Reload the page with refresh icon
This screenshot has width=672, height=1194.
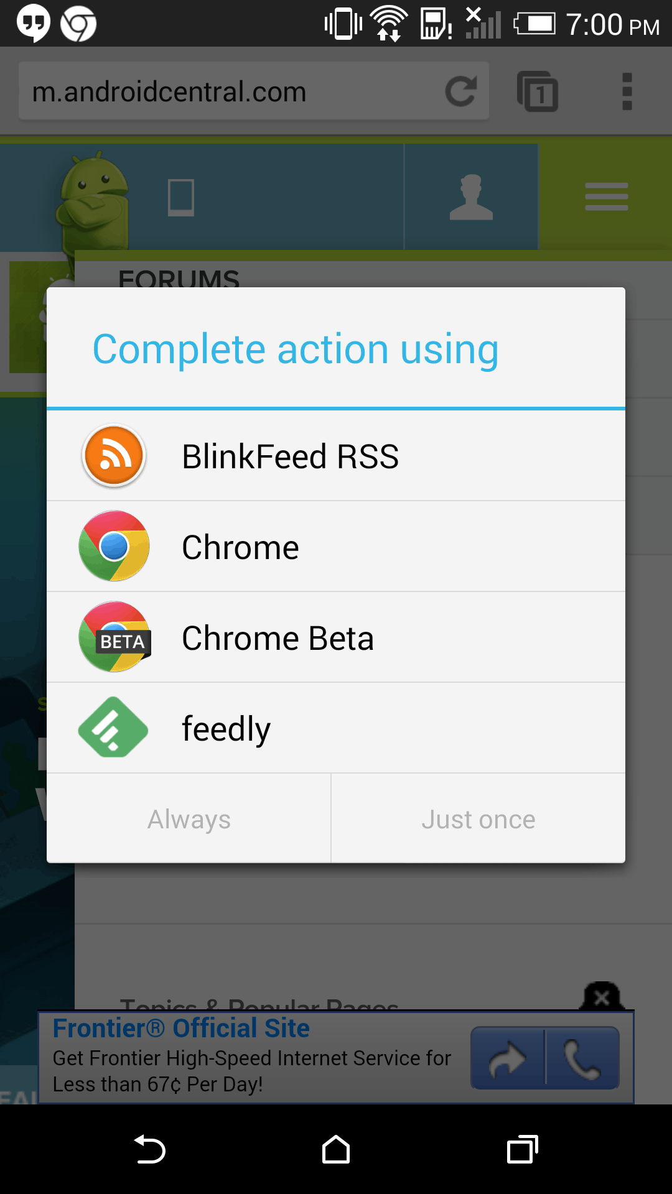(x=461, y=91)
